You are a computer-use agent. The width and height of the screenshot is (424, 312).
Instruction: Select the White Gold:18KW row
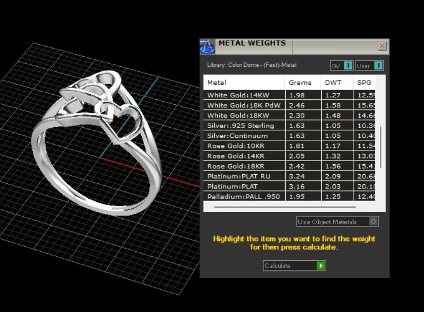(289, 115)
